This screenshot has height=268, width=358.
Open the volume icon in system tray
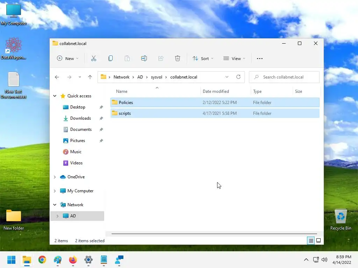point(324,260)
